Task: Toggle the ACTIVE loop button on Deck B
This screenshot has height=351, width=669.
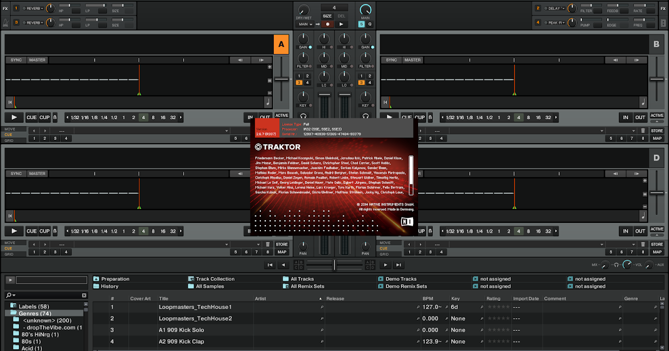Action: (657, 116)
